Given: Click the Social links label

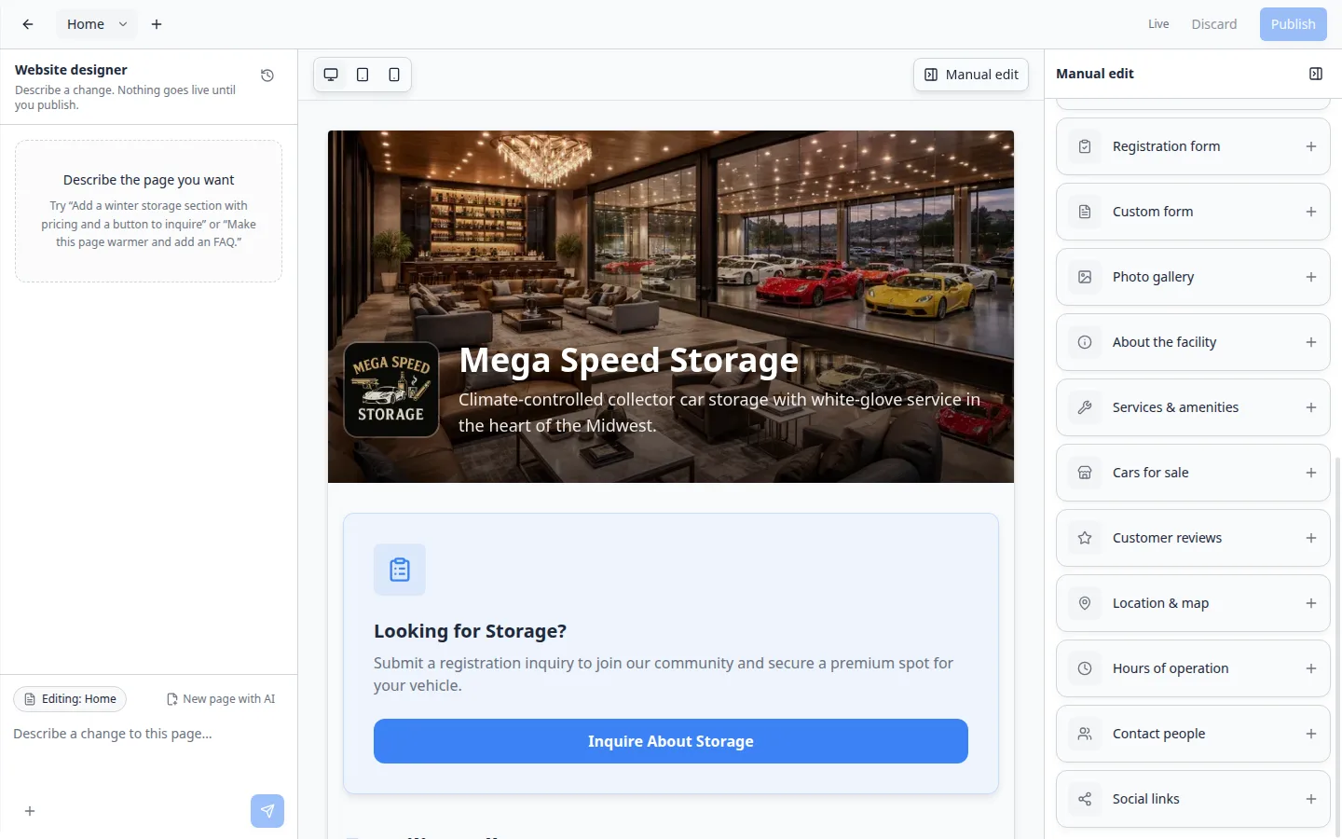Looking at the screenshot, I should [1146, 799].
